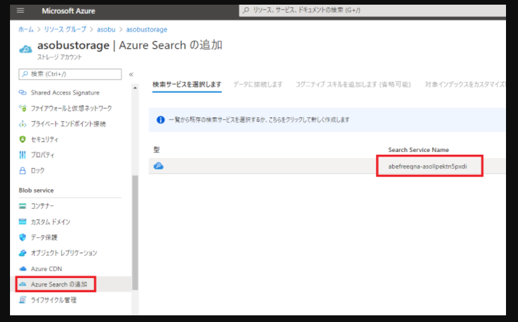Click the magnifier icon in global search bar
The height and width of the screenshot is (322, 518).
click(246, 10)
